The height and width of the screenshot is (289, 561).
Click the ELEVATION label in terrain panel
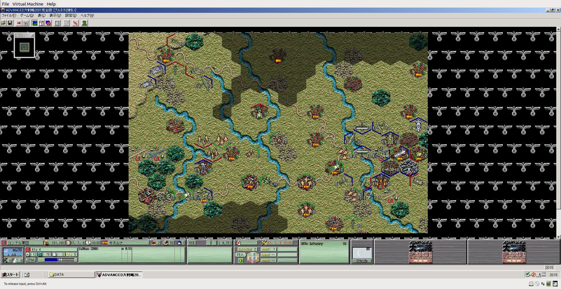245,249
